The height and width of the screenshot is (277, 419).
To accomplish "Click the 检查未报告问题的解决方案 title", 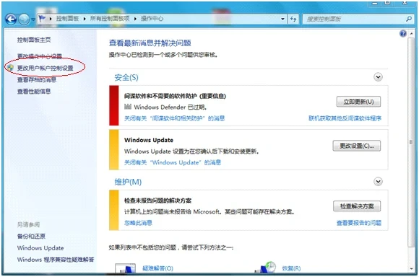I will click(157, 201).
